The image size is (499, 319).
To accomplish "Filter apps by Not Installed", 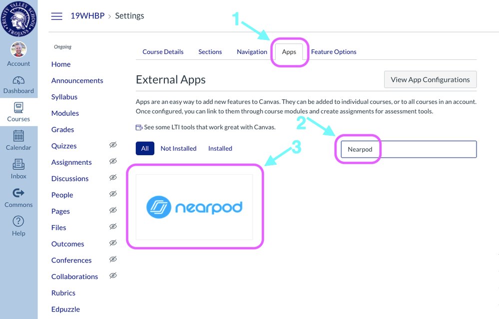I will click(x=178, y=148).
